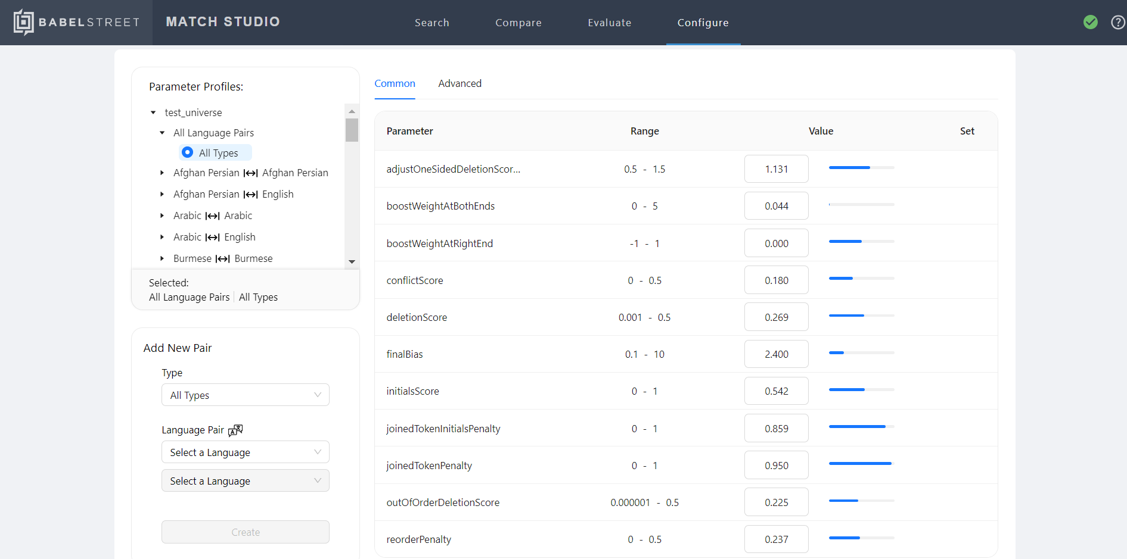
Task: Click the Set column header
Action: (967, 131)
